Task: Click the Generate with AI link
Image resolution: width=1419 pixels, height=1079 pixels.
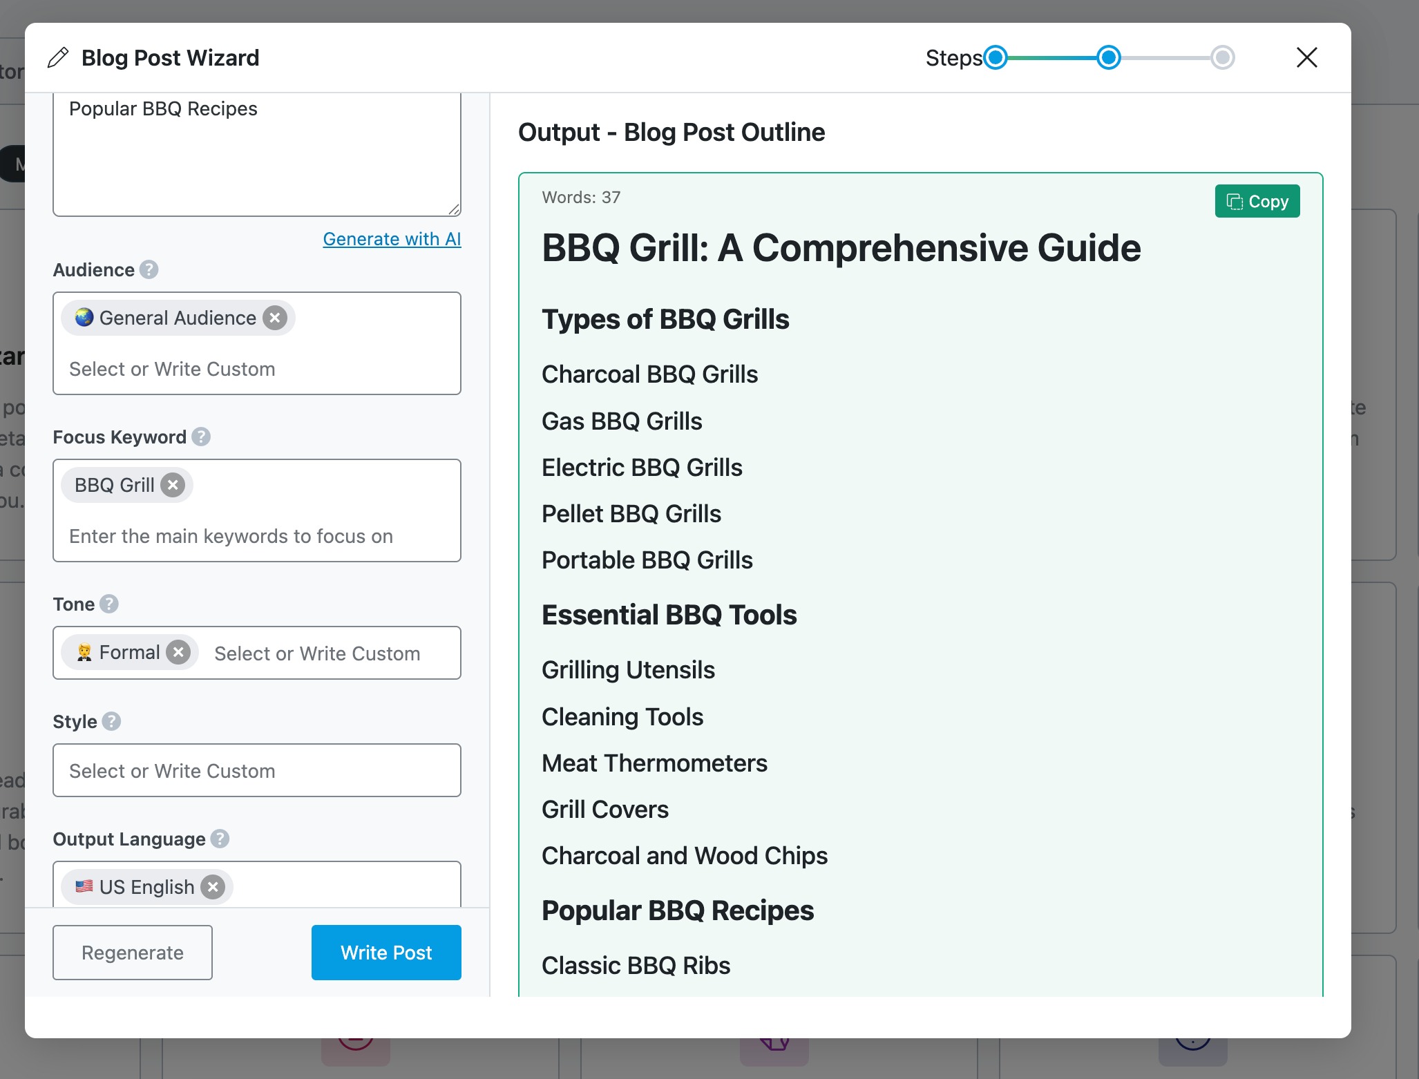Action: (x=392, y=239)
